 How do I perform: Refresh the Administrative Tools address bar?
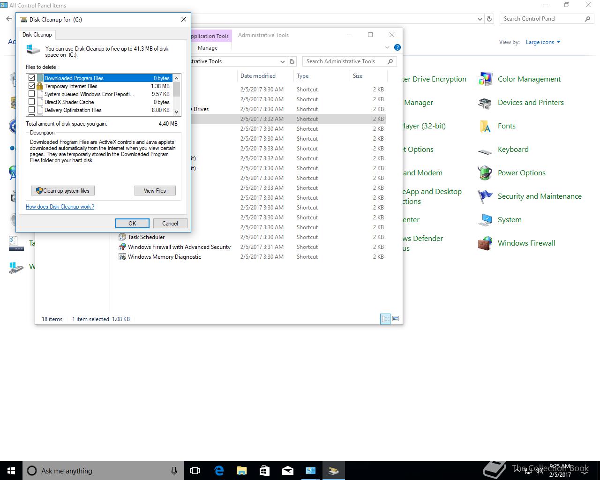click(x=292, y=61)
